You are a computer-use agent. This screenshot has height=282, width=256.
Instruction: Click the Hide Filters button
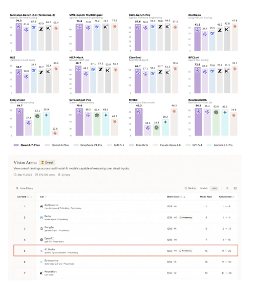pyautogui.click(x=25, y=188)
